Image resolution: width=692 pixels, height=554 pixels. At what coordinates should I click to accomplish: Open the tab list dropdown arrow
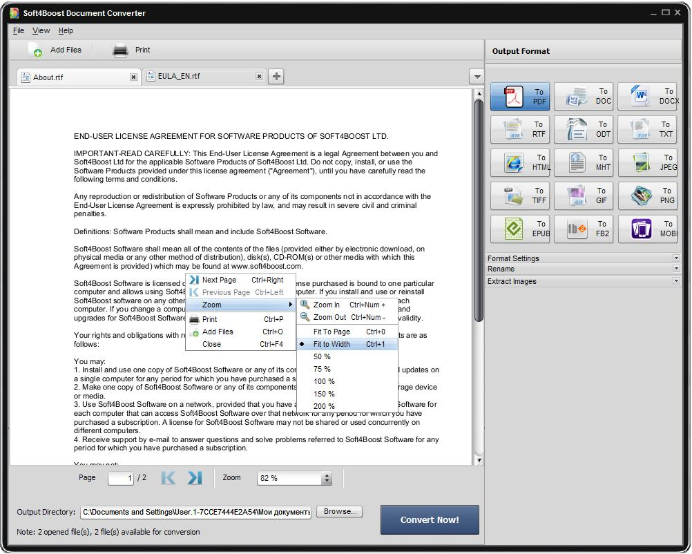[x=477, y=77]
